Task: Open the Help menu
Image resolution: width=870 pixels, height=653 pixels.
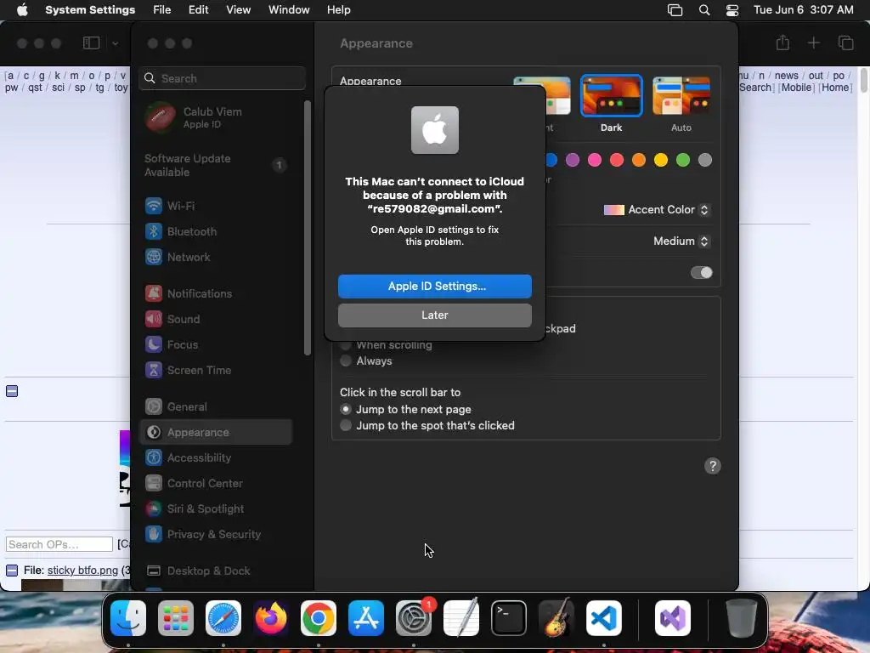Action: [338, 10]
